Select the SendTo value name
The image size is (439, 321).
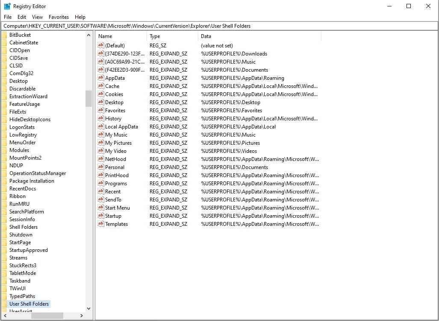[113, 200]
